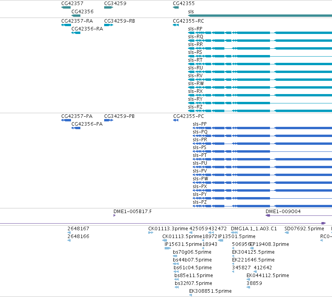The image size is (332, 297).
Task: Select the CG42357-PA protein label
Action: coord(77,116)
